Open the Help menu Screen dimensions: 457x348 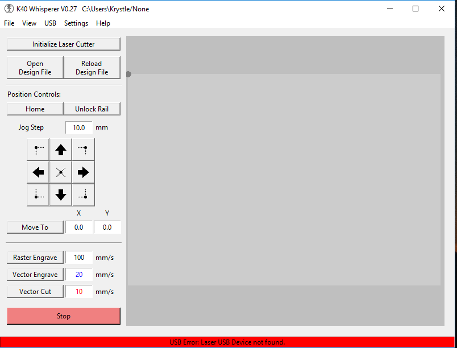click(103, 23)
